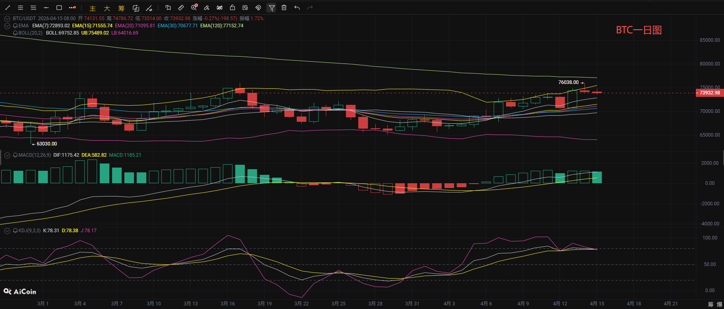Select the 筹 toolbar tab

121,8
